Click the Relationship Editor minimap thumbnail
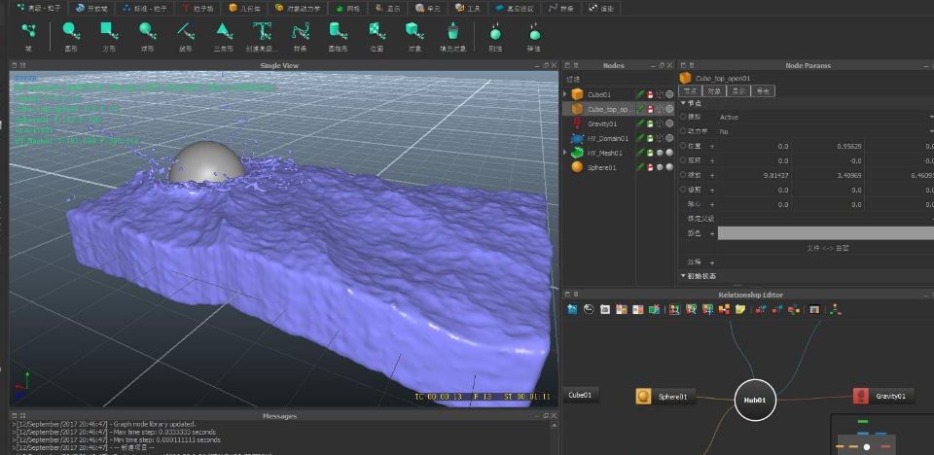Image resolution: width=934 pixels, height=455 pixels. click(x=882, y=435)
